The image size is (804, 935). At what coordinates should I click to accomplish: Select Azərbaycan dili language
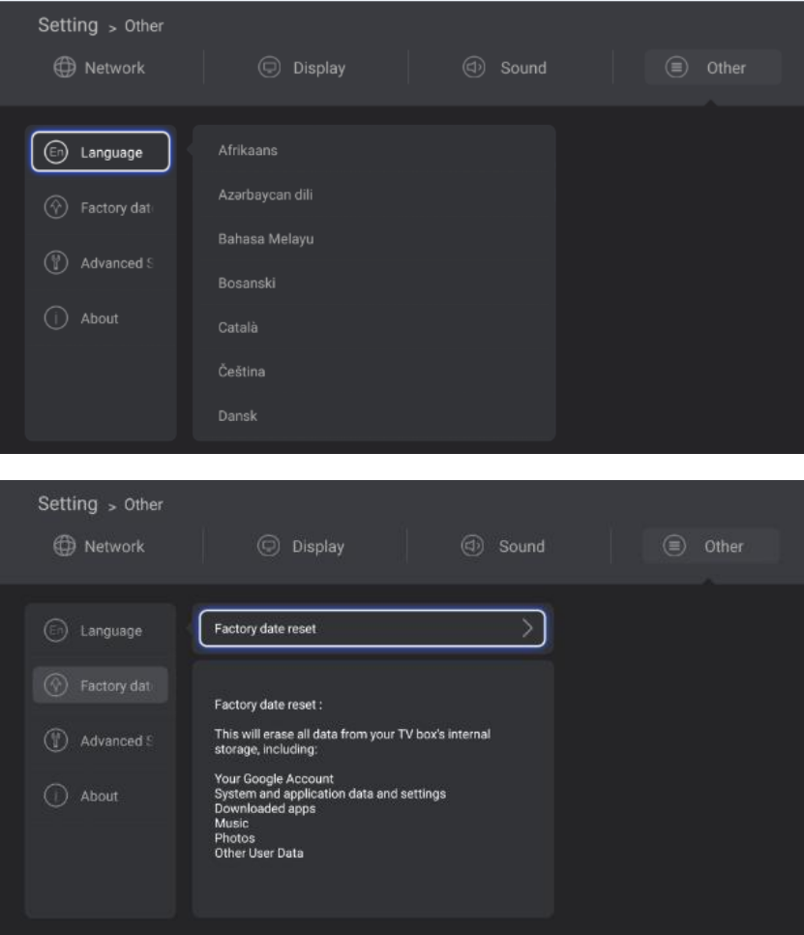point(265,195)
